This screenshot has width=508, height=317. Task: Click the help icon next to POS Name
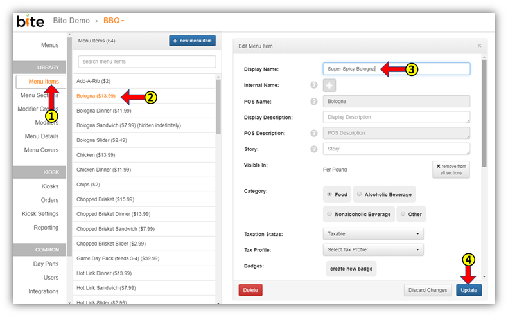coord(314,102)
